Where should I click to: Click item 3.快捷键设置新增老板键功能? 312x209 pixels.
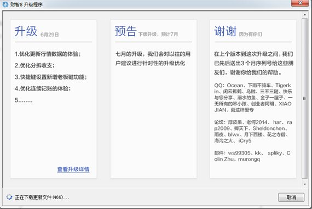click(x=51, y=77)
